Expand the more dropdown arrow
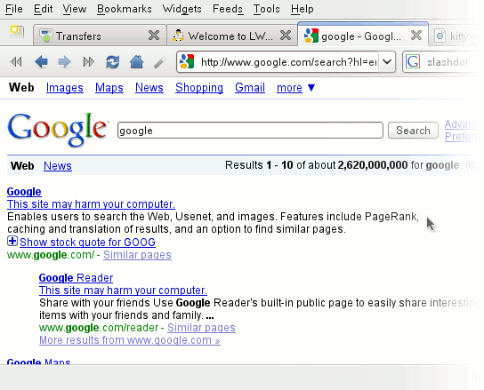The width and height of the screenshot is (484, 390). (x=311, y=88)
